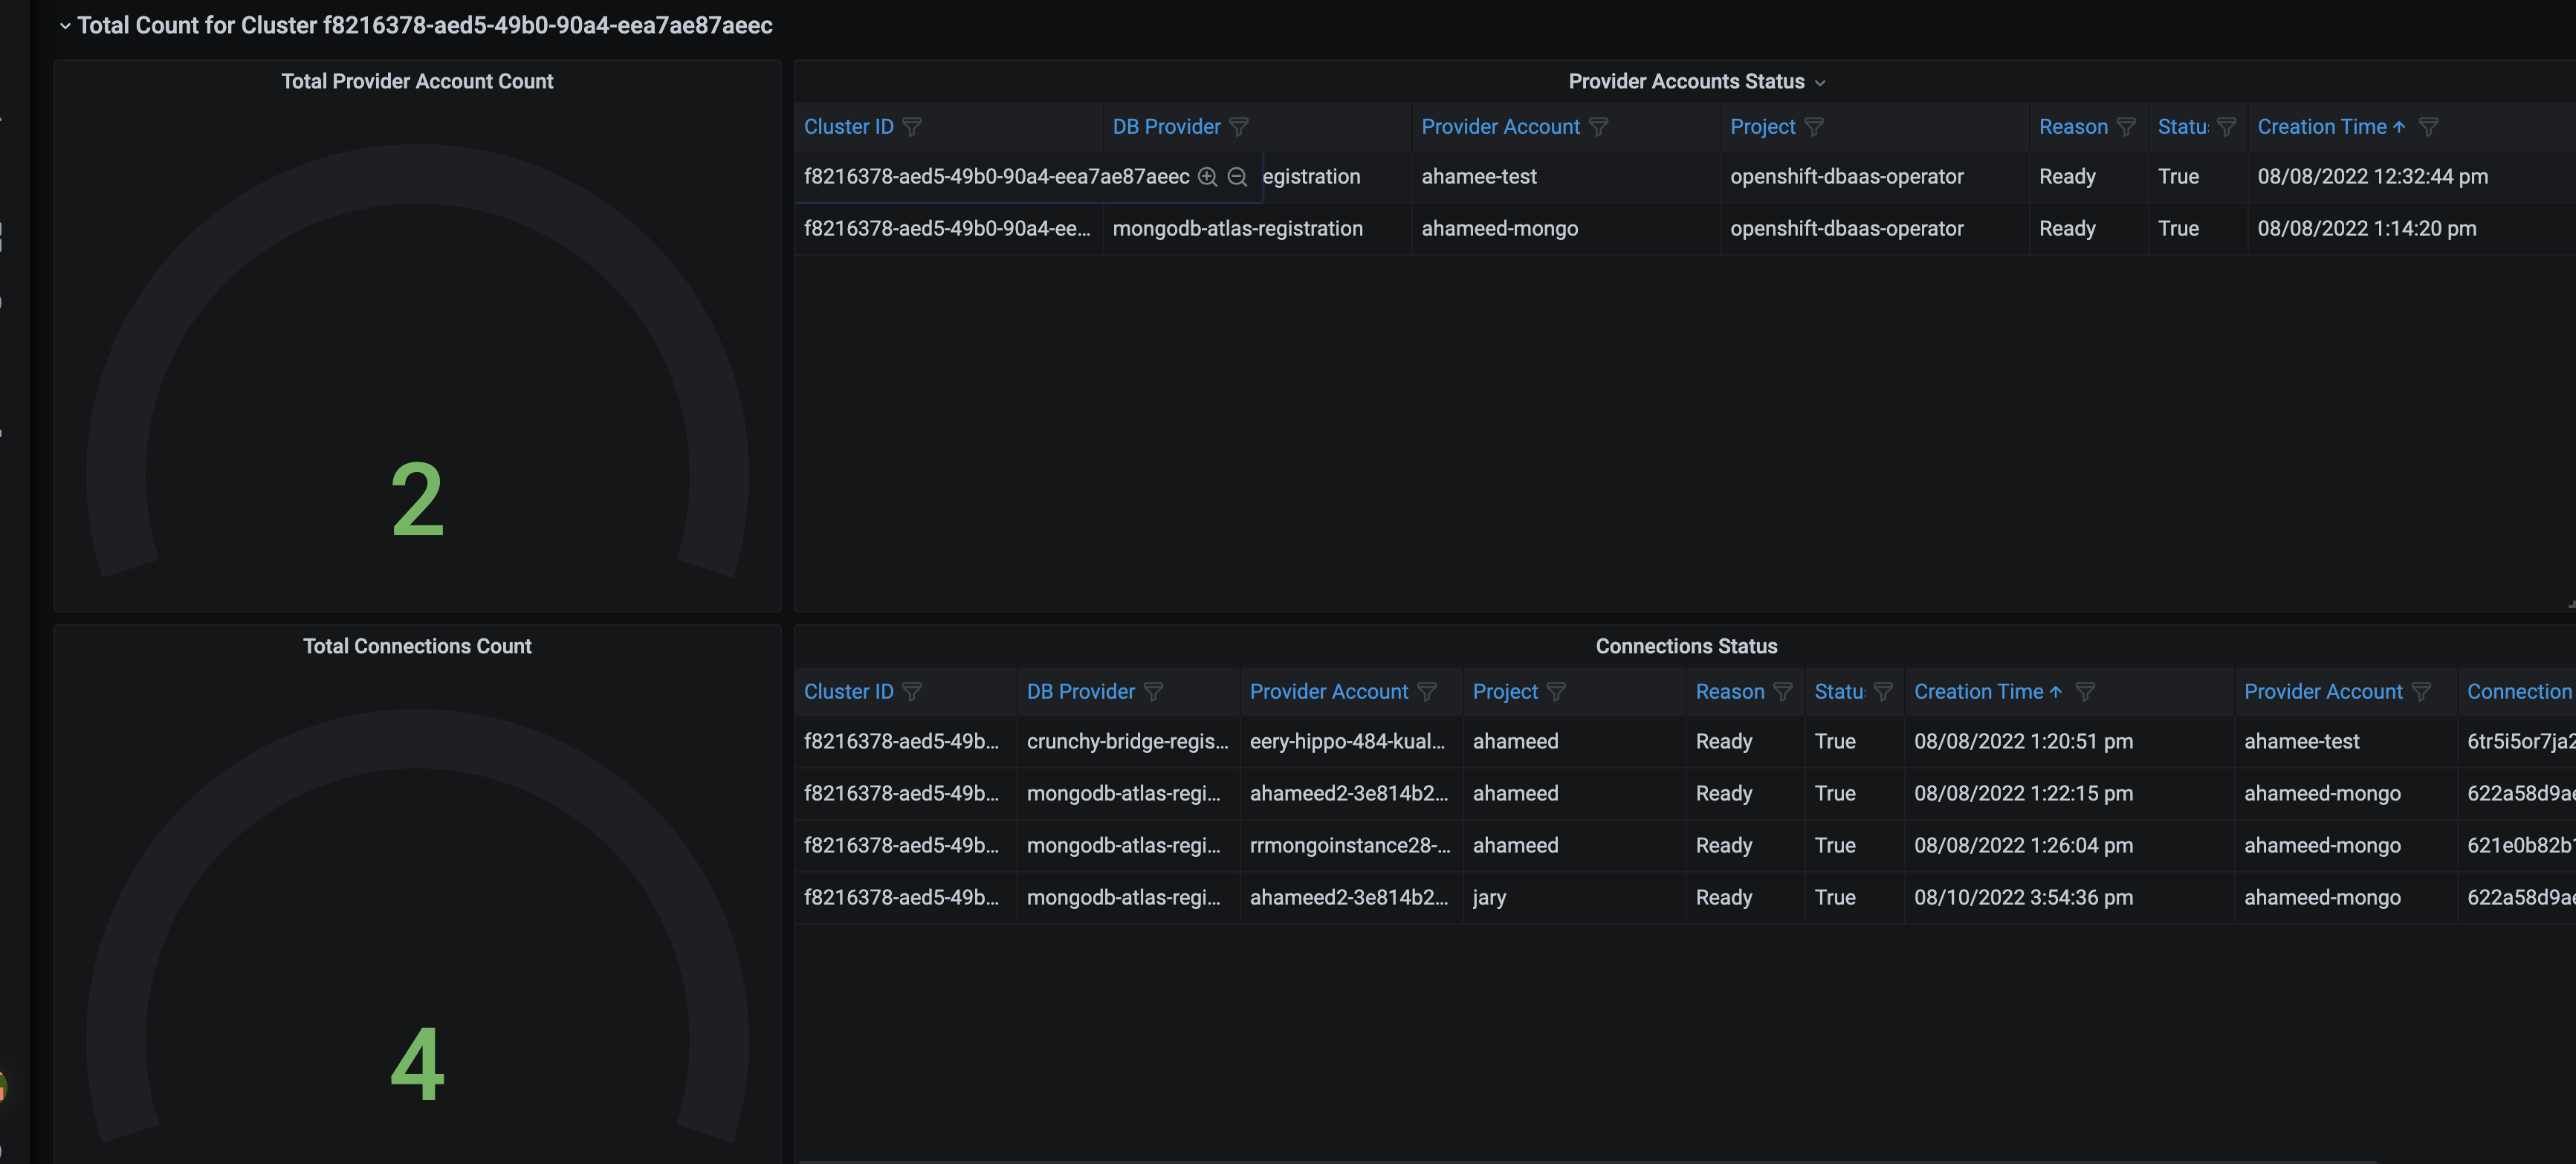The width and height of the screenshot is (2576, 1164).
Task: Open the Reason filter in Connections Status table
Action: (1784, 691)
